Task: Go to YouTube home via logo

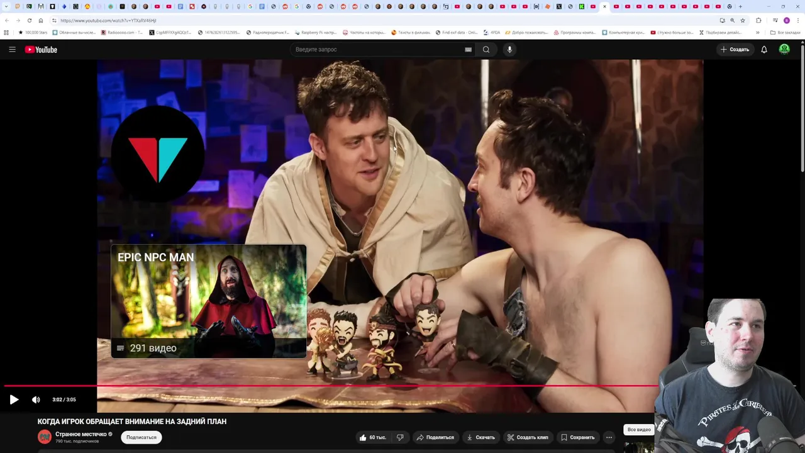Action: 41,50
